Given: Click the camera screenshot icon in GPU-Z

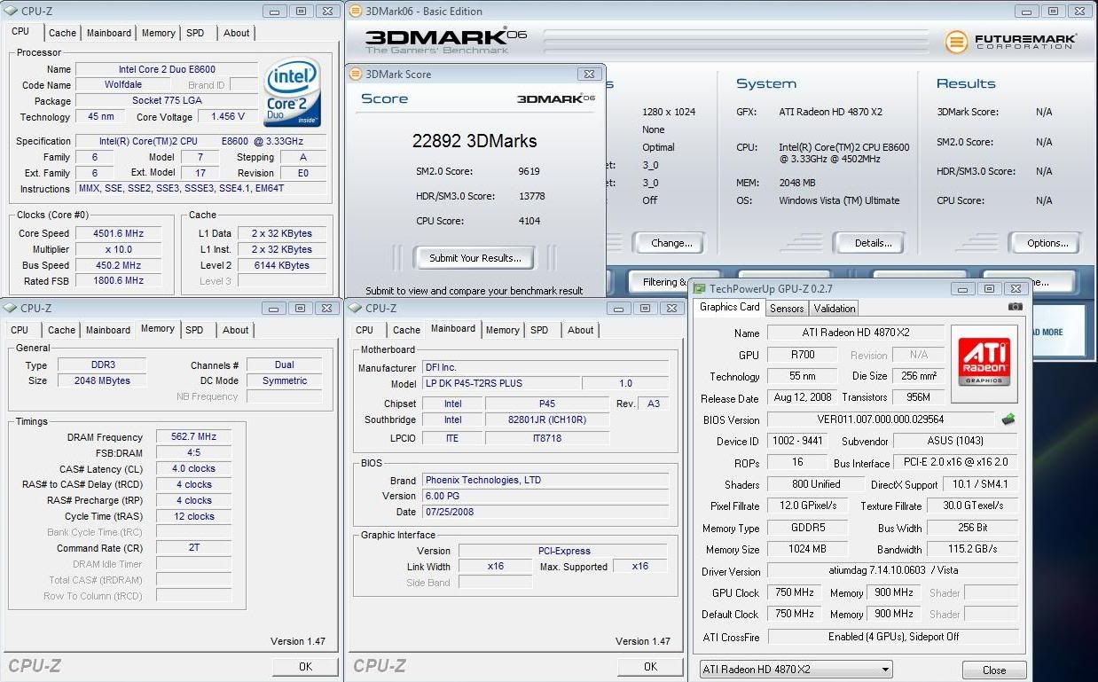Looking at the screenshot, I should (1015, 307).
